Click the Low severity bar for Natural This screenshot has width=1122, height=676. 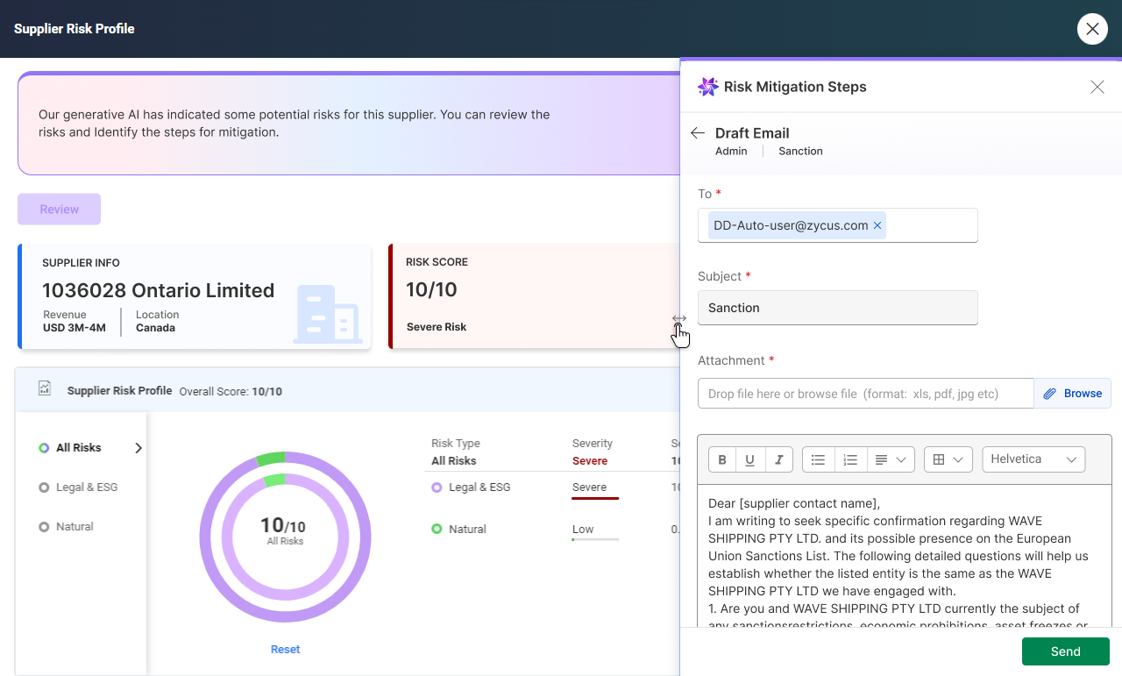coord(595,539)
